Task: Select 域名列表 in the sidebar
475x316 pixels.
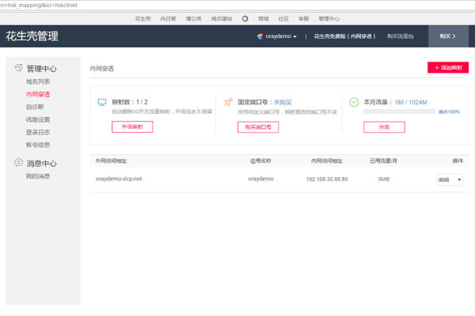Action: pyautogui.click(x=38, y=81)
